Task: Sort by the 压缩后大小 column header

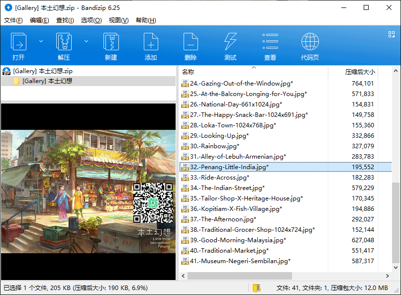Action: click(360, 72)
